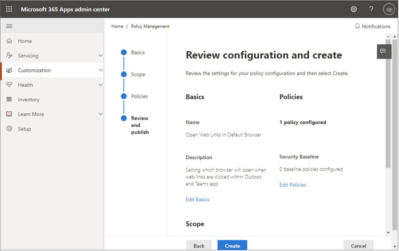Collapse the navigation hamburger menu
This screenshot has width=399, height=251.
(9, 26)
